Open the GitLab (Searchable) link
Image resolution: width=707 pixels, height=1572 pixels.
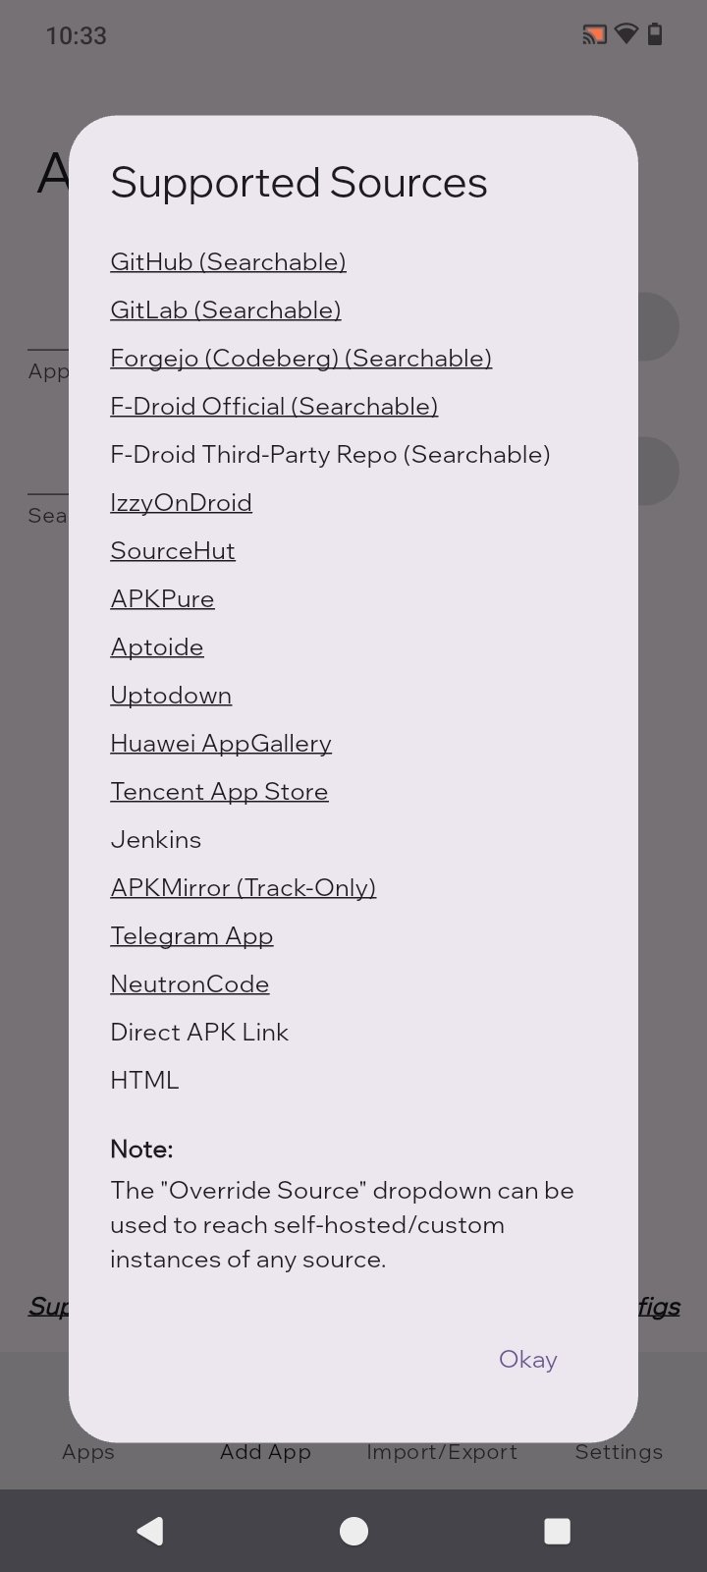[226, 310]
